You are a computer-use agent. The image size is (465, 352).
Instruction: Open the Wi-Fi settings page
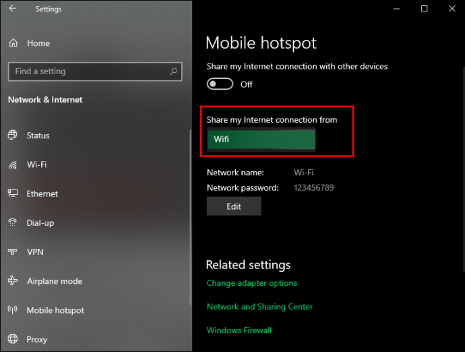click(37, 165)
